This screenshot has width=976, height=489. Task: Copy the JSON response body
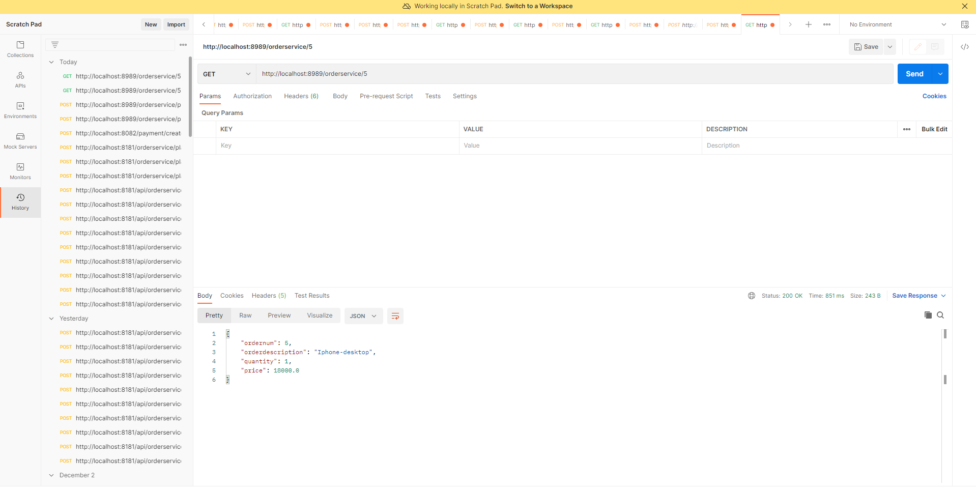(927, 315)
